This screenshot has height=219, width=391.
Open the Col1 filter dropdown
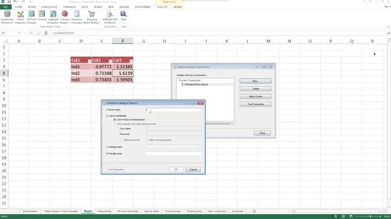[x=89, y=61]
